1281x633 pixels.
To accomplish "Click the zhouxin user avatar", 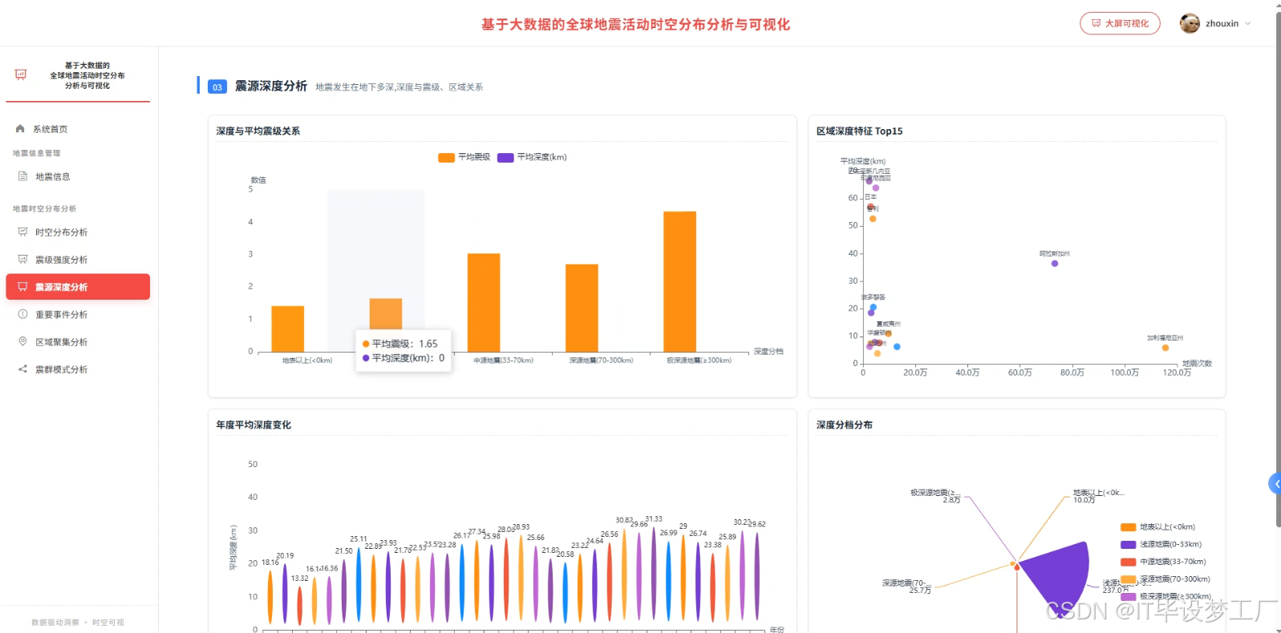I will [x=1190, y=23].
